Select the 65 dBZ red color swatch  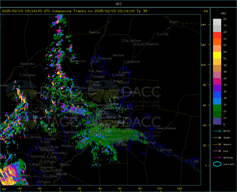click(217, 35)
